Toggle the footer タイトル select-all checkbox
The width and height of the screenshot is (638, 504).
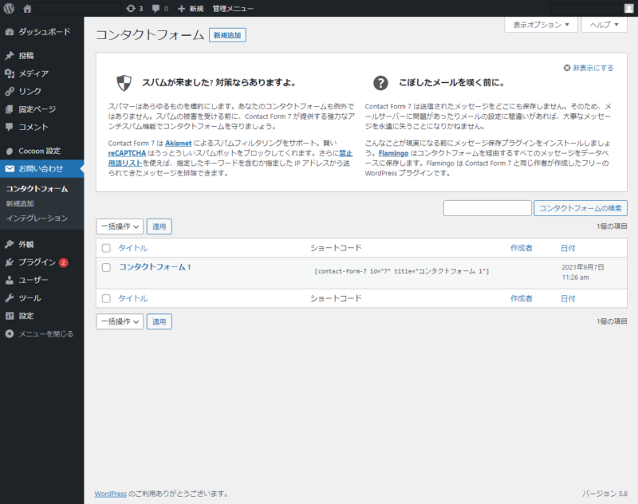106,298
